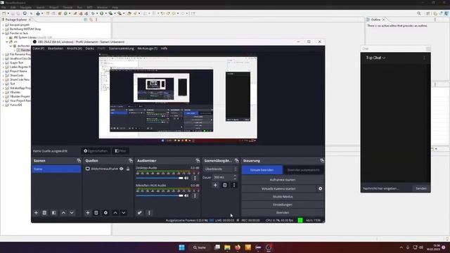Click Mikrofon/AUX-Audio volume slider
Image resolution: width=450 pixels, height=253 pixels.
[160, 195]
